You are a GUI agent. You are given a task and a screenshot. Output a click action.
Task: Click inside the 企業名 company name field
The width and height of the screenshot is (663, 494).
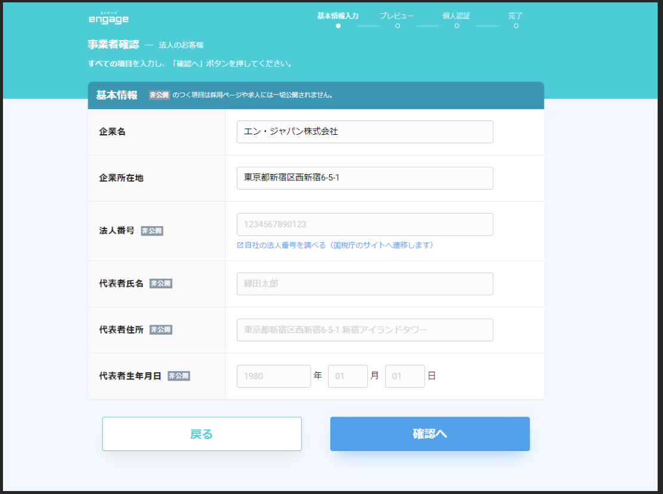[x=364, y=132]
